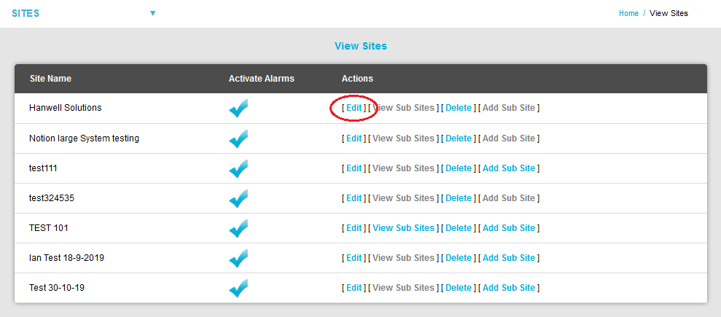Add Sub Site to Test 30-10-19

click(x=509, y=288)
